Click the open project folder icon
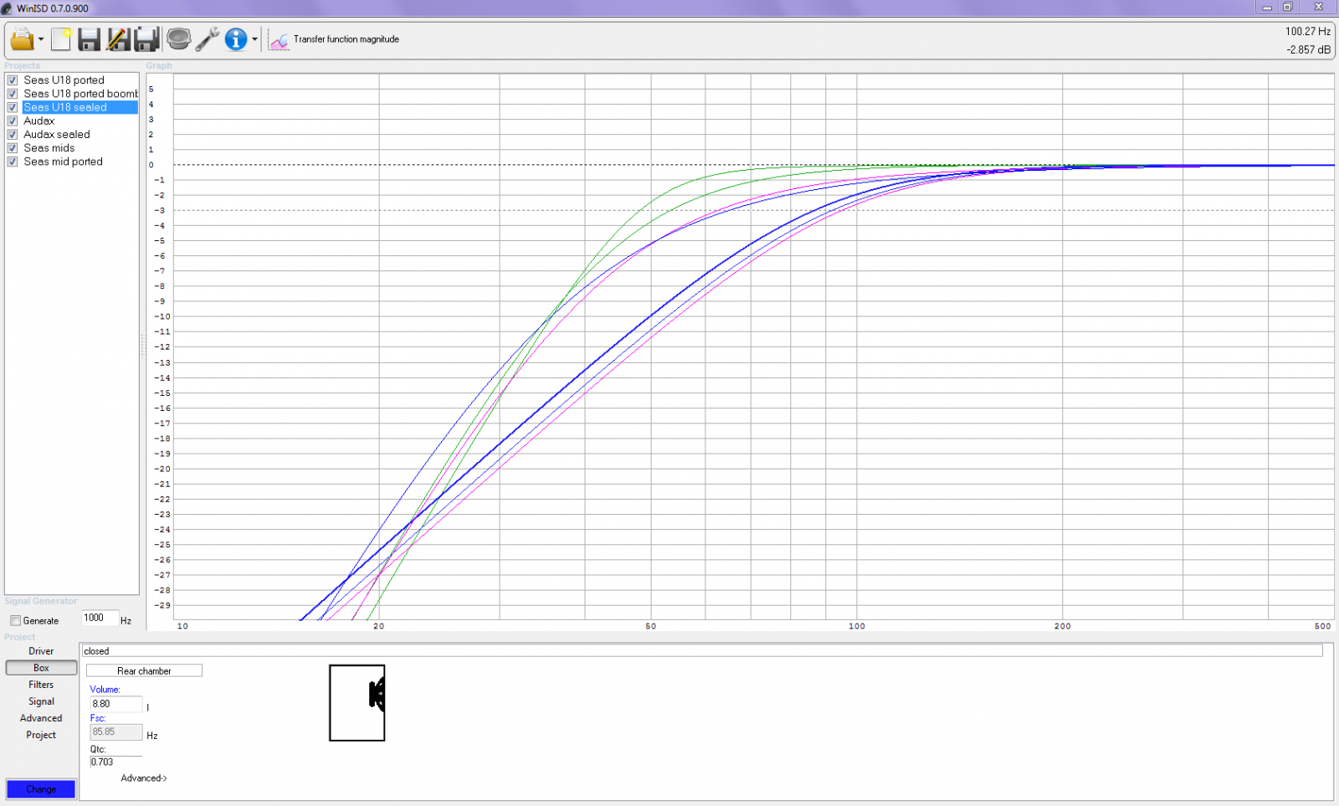Viewport: 1339px width, 806px height. tap(22, 39)
